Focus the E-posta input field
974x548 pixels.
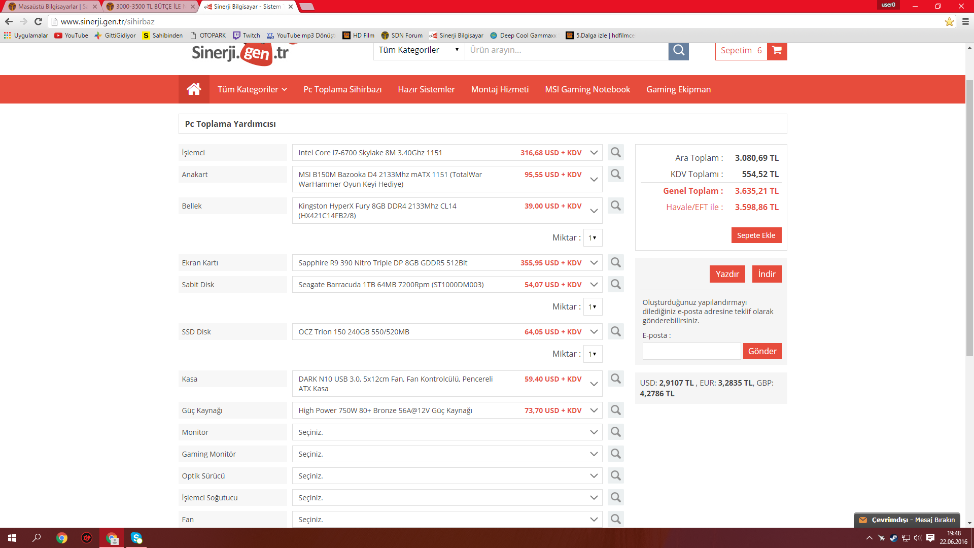pos(691,351)
